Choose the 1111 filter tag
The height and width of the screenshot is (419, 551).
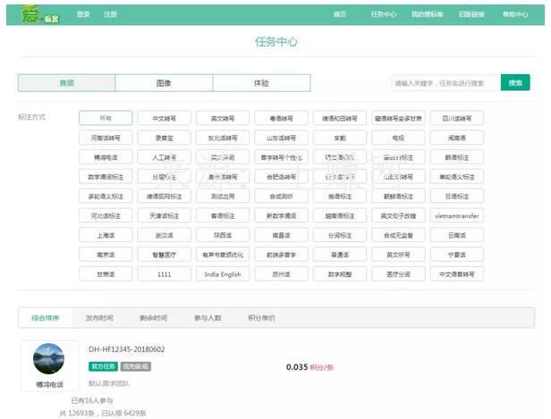coord(164,274)
